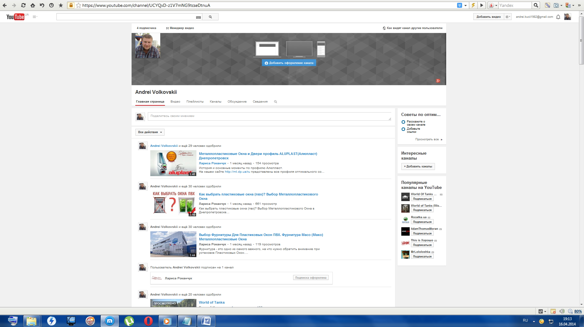Click the pop-up blocker icon in status bar
584x327 pixels.
[x=553, y=311]
